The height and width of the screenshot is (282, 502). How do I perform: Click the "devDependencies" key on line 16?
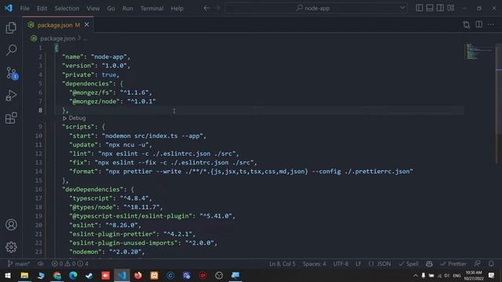(x=93, y=190)
